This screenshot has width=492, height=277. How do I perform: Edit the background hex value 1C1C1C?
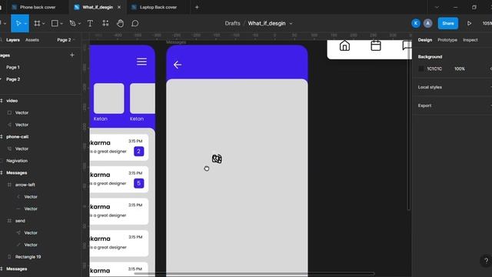434,68
